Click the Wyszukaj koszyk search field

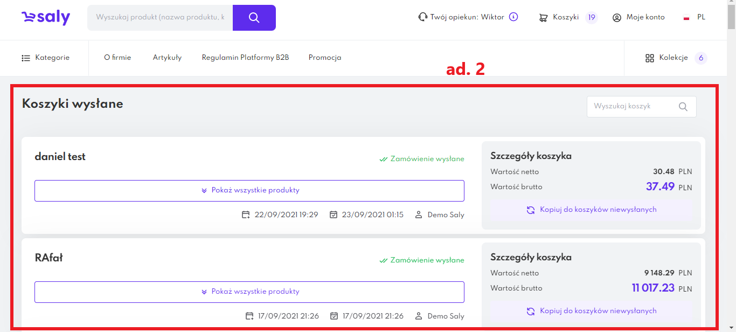630,107
